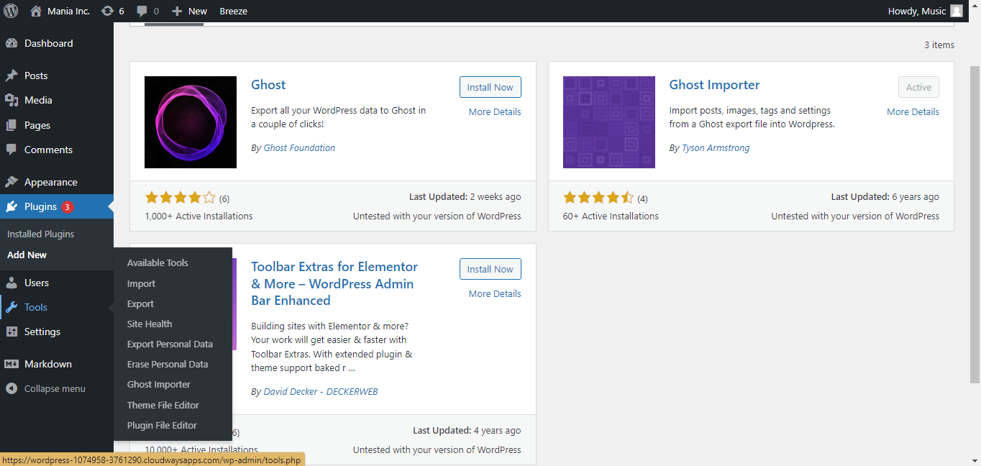This screenshot has height=466, width=981.
Task: Click Install Now for Ghost plugin
Action: point(490,87)
